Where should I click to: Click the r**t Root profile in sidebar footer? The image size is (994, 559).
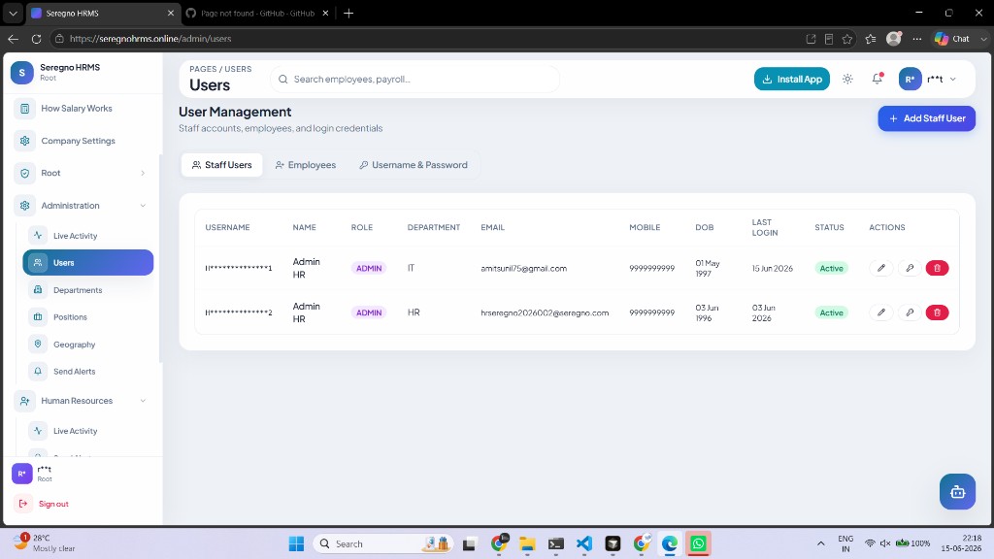[32, 474]
